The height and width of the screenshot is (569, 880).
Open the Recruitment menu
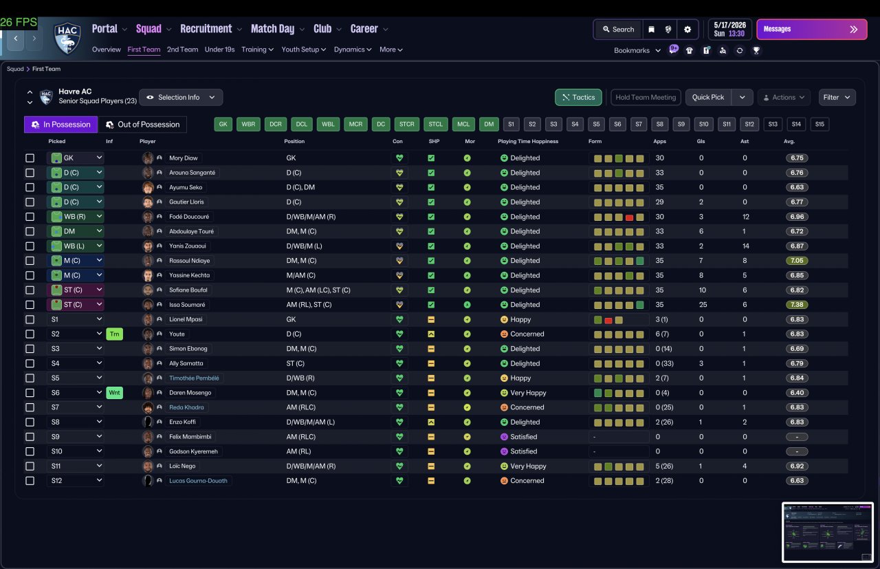[x=210, y=29]
